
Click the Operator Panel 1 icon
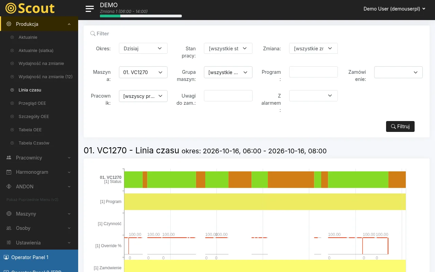tap(6, 257)
